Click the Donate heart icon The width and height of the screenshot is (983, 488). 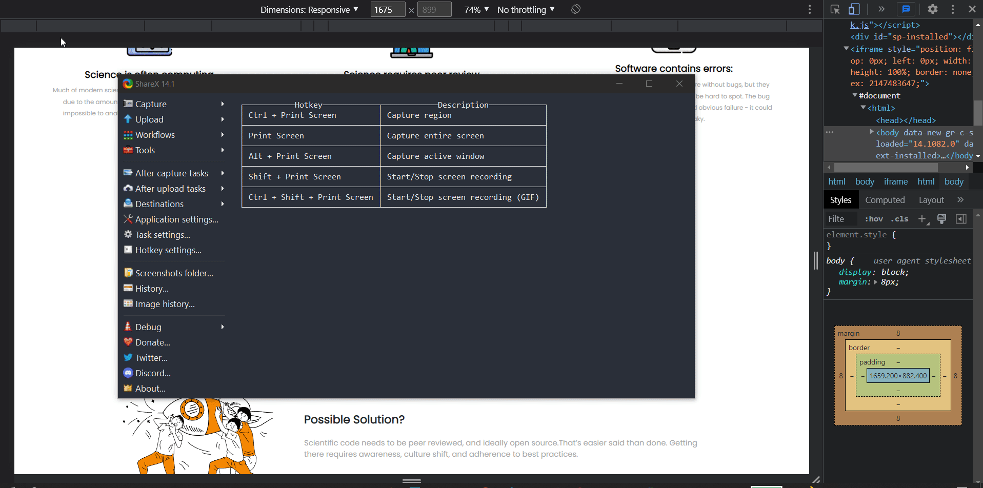[x=128, y=342]
